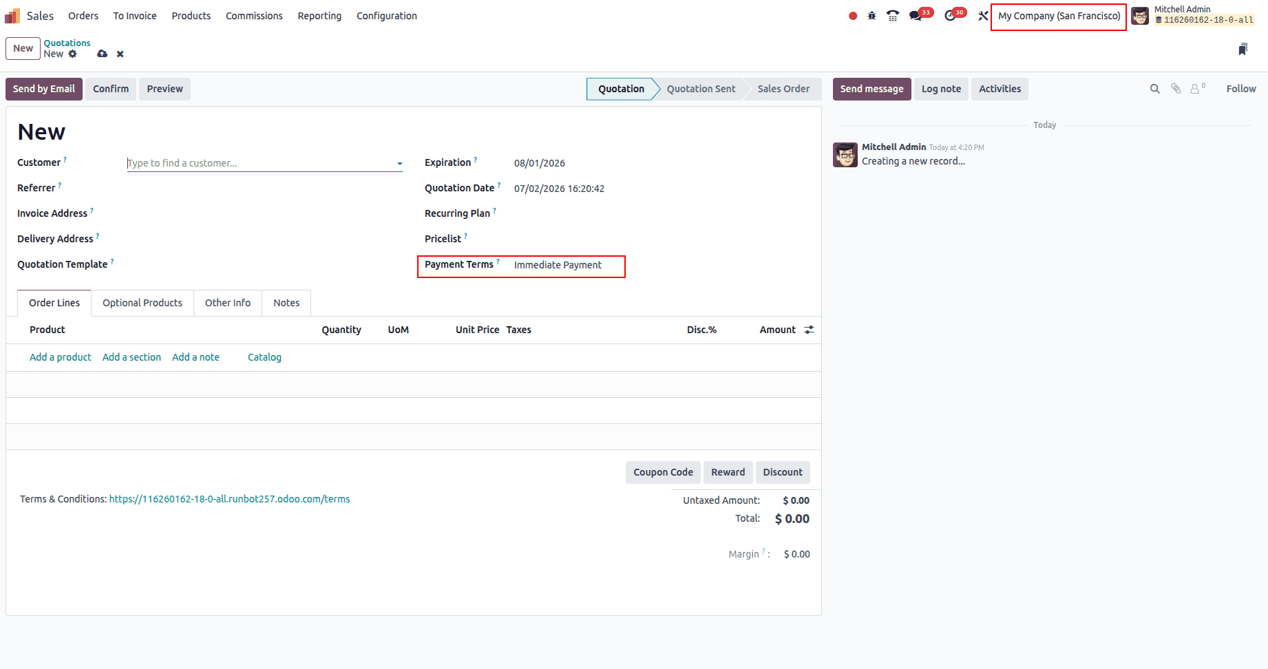Save record with the cloud upload icon
The width and height of the screenshot is (1268, 669).
102,54
